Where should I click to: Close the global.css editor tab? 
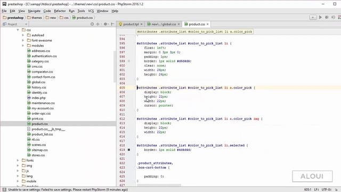[x=179, y=24]
